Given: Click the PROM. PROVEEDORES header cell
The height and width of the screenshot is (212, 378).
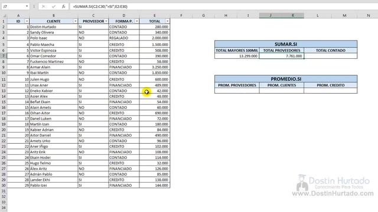Looking at the screenshot, I should [x=237, y=85].
